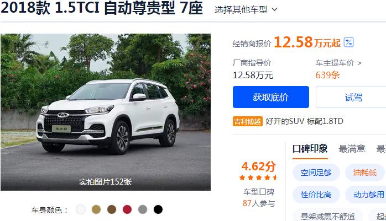386x221 pixels.
Task: Click the 空间足够 review tag
Action: (316, 173)
